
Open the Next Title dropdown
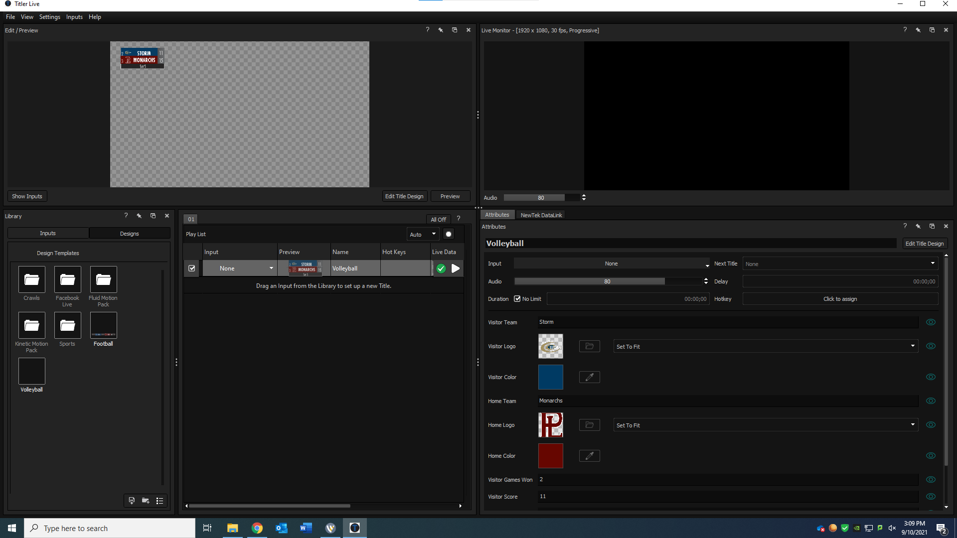pyautogui.click(x=840, y=264)
